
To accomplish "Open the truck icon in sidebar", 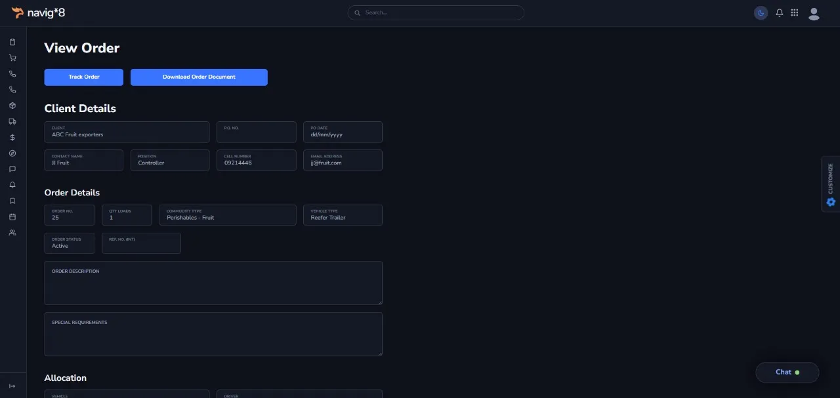I will (x=12, y=121).
